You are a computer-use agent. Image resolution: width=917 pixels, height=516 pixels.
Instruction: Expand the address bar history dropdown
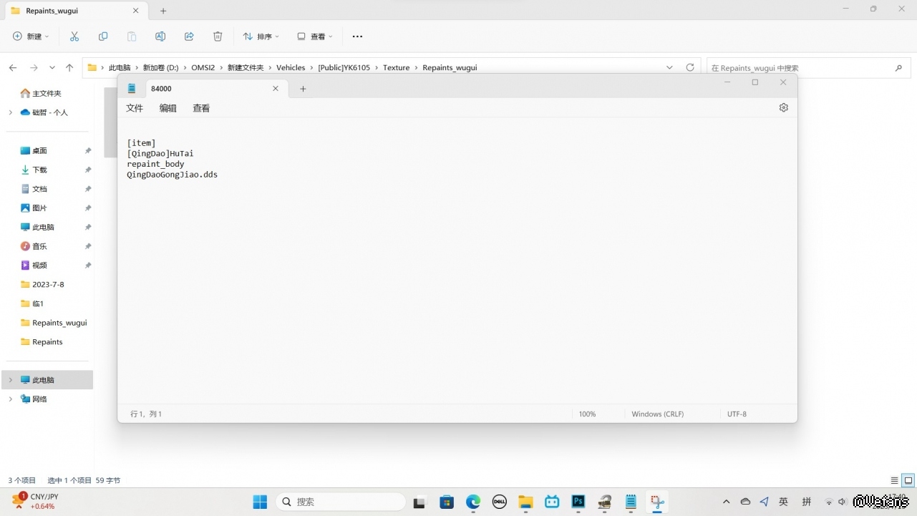click(x=669, y=67)
